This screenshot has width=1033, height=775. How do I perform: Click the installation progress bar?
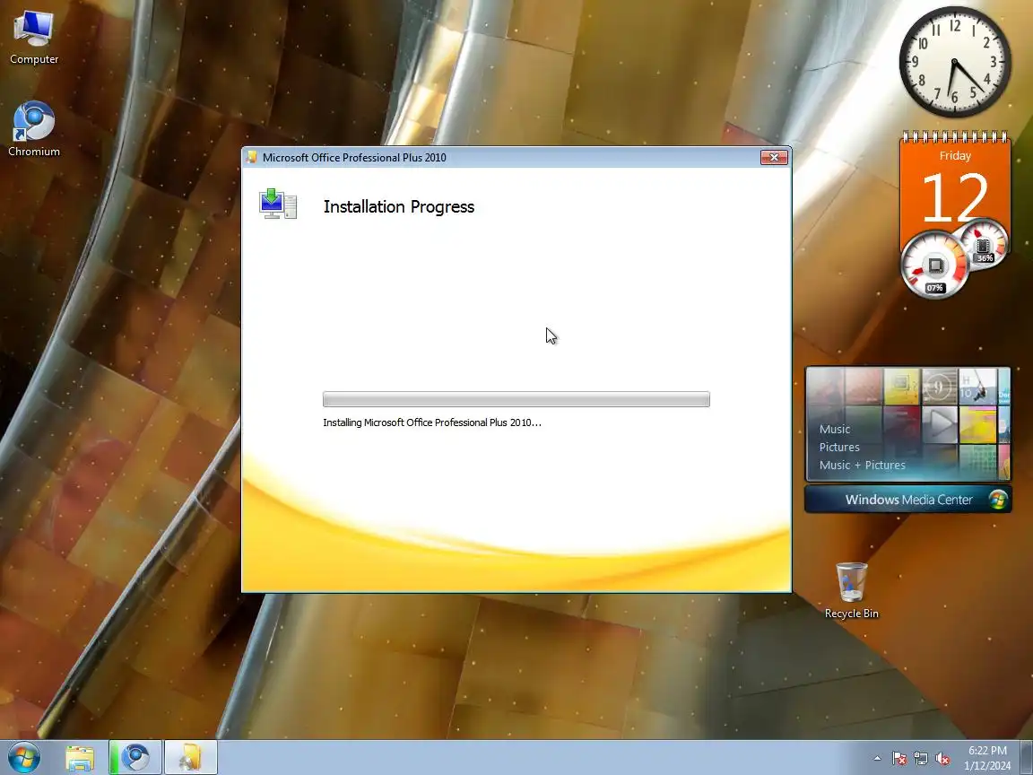click(x=516, y=398)
